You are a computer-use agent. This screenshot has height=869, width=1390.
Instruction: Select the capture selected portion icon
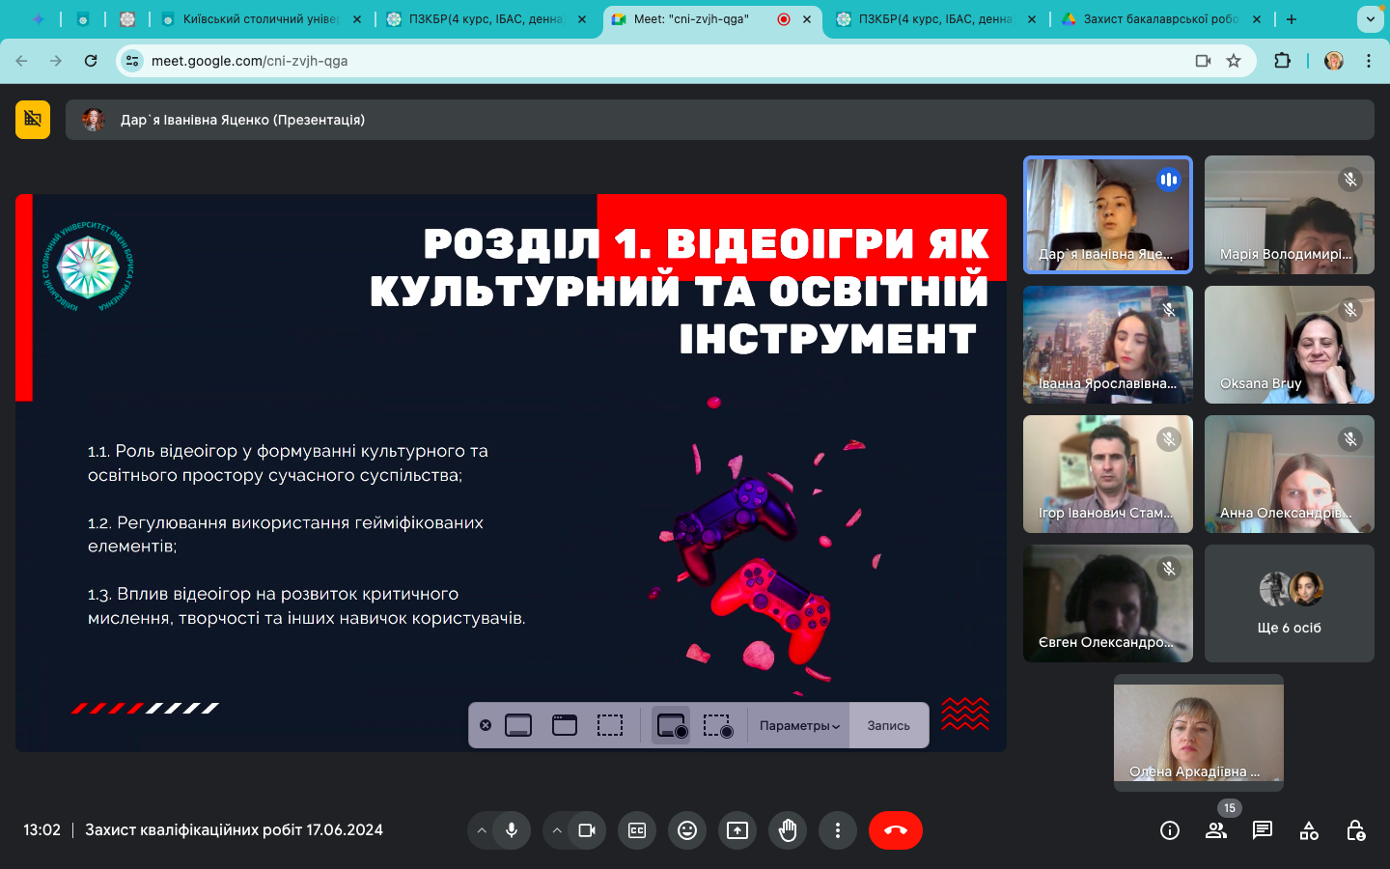click(x=610, y=725)
